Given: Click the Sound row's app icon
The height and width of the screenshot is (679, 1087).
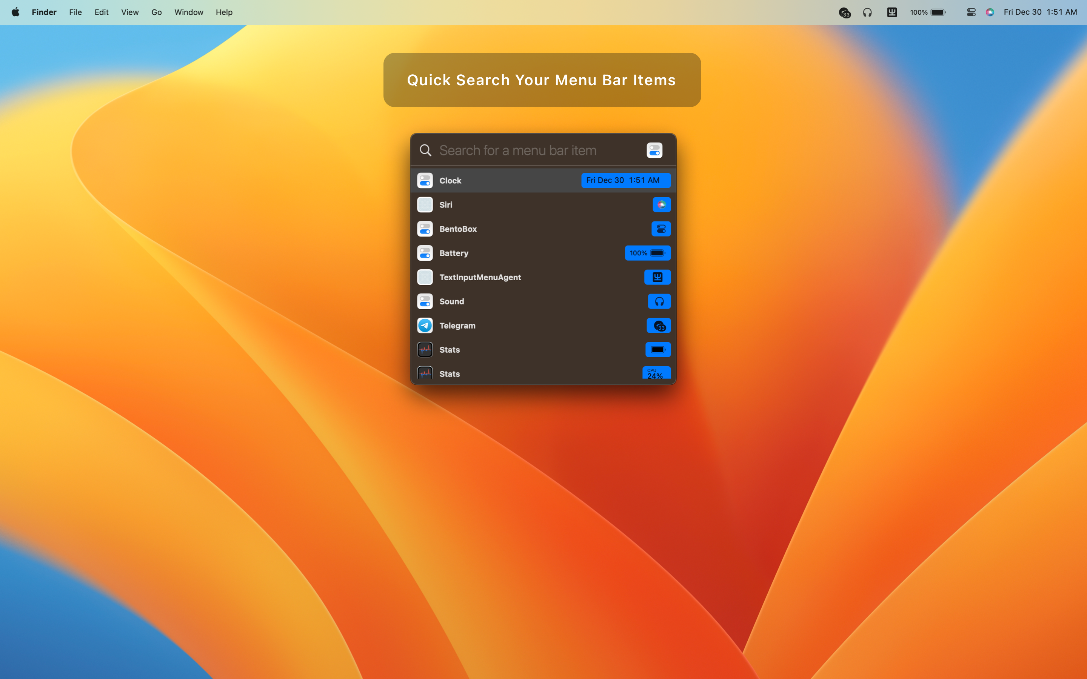Looking at the screenshot, I should [425, 302].
